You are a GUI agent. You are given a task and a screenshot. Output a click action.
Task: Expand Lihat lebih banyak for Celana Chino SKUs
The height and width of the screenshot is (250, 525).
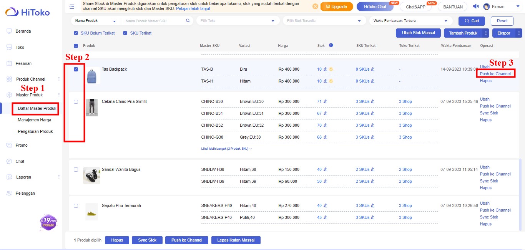[x=226, y=149]
